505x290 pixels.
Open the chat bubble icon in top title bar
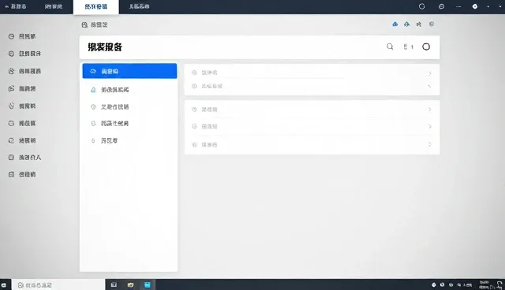pyautogui.click(x=442, y=6)
